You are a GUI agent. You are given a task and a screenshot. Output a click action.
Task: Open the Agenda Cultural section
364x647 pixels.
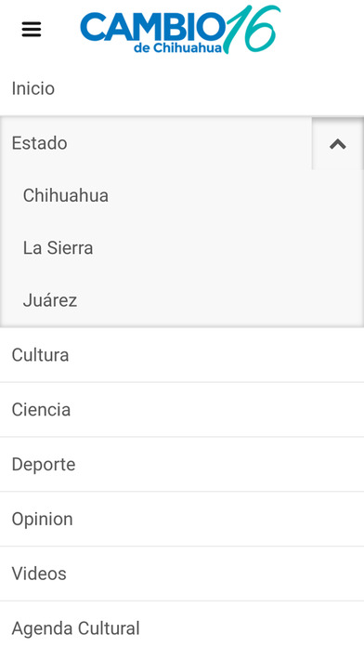[182, 626]
